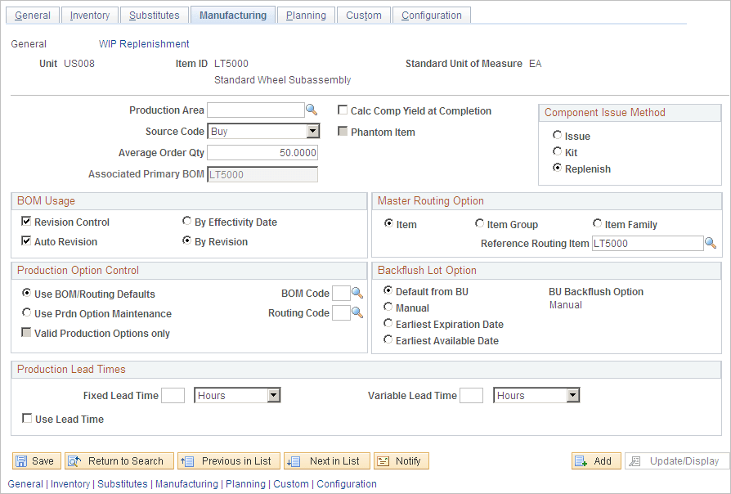Select the Kit component issue method
Image resolution: width=731 pixels, height=494 pixels.
pos(557,151)
